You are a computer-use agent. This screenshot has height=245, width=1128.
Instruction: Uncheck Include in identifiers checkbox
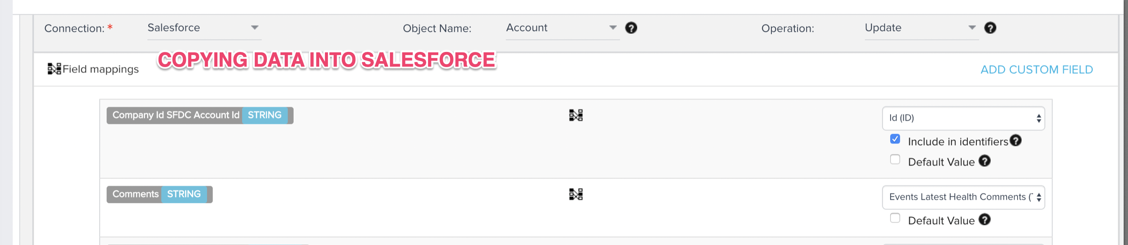(x=895, y=139)
